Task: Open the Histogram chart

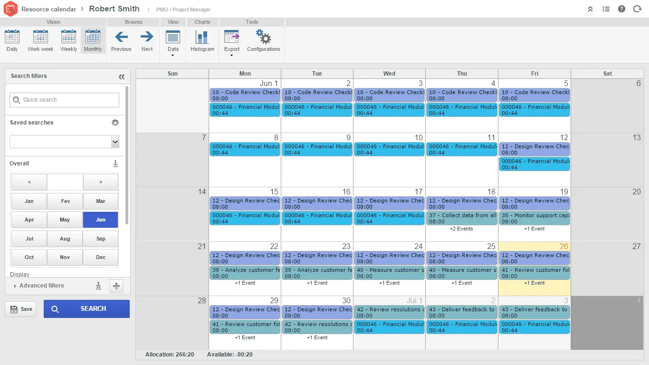Action: point(202,42)
